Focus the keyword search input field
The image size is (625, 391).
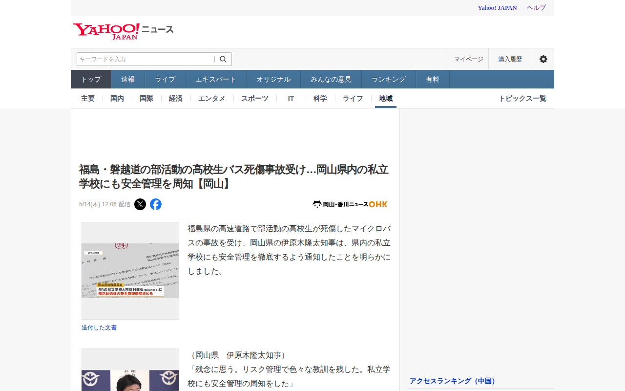pos(146,59)
